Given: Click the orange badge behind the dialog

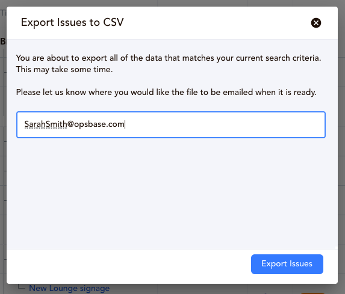Looking at the screenshot, I should click(312, 293).
